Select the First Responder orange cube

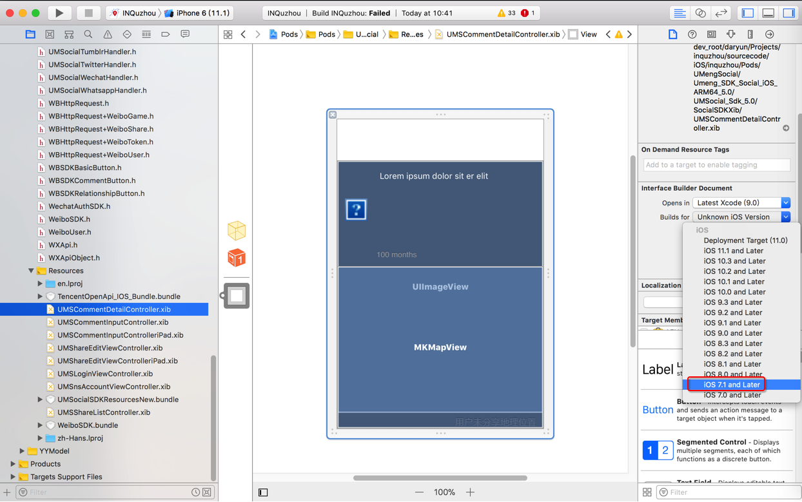tap(237, 258)
